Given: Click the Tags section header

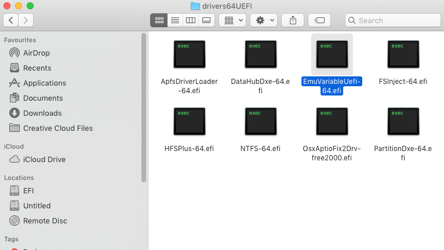Looking at the screenshot, I should click(12, 239).
